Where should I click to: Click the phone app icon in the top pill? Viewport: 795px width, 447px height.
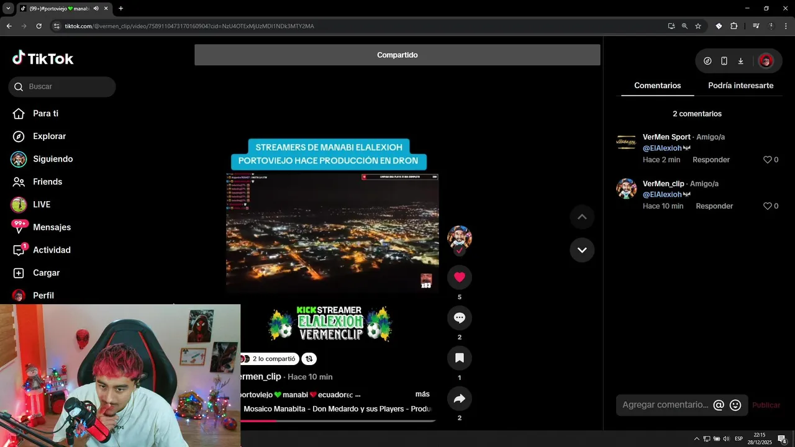tap(724, 61)
